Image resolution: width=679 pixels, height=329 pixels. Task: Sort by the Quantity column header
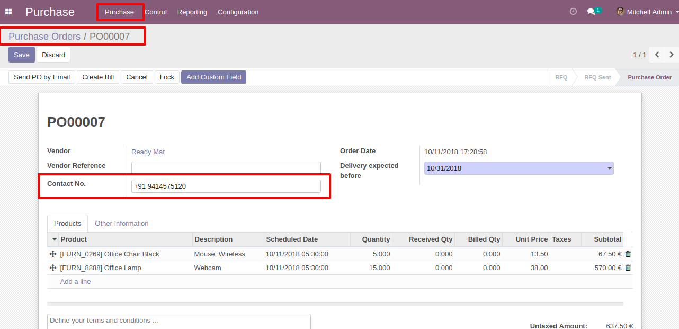[x=371, y=239]
